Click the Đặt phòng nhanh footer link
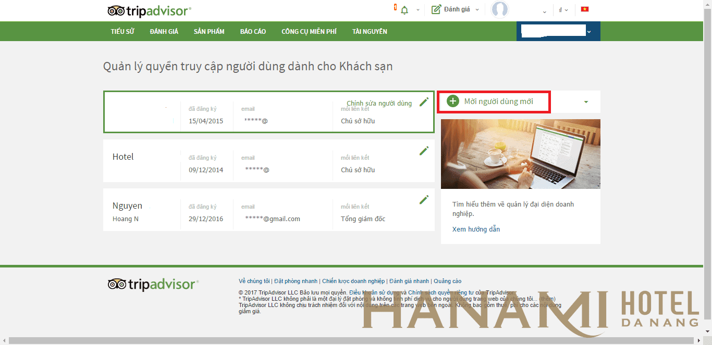 click(x=296, y=280)
